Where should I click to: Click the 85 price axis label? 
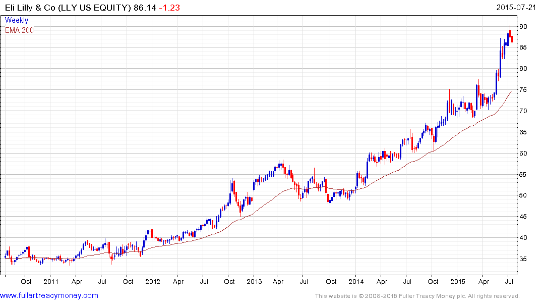tap(523, 47)
